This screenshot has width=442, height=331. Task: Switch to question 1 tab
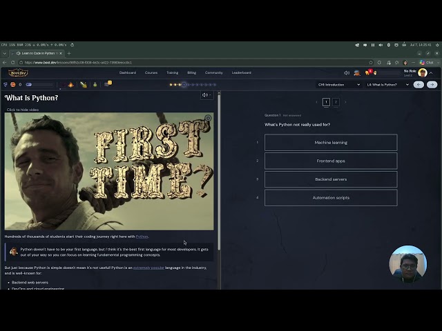click(x=326, y=102)
